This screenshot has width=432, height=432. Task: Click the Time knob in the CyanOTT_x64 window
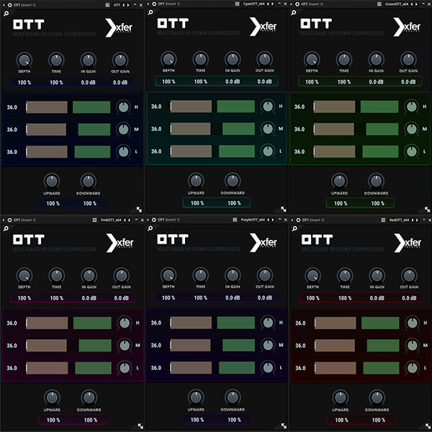[201, 59]
